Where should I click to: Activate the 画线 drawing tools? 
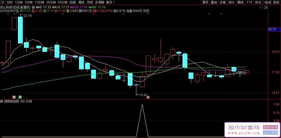tap(240, 2)
